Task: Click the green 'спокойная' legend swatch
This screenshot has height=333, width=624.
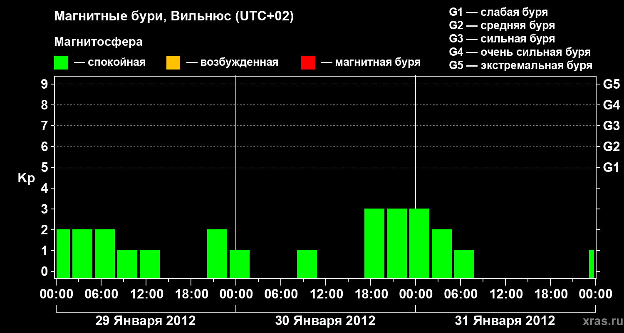Action: [x=61, y=63]
